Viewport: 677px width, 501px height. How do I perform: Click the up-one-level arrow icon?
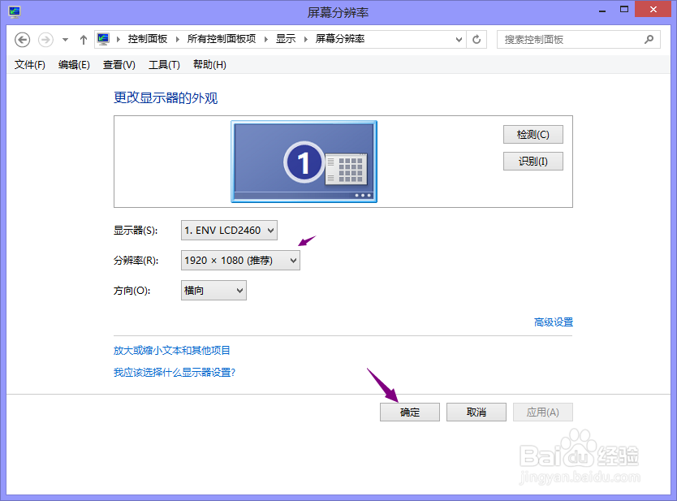84,38
